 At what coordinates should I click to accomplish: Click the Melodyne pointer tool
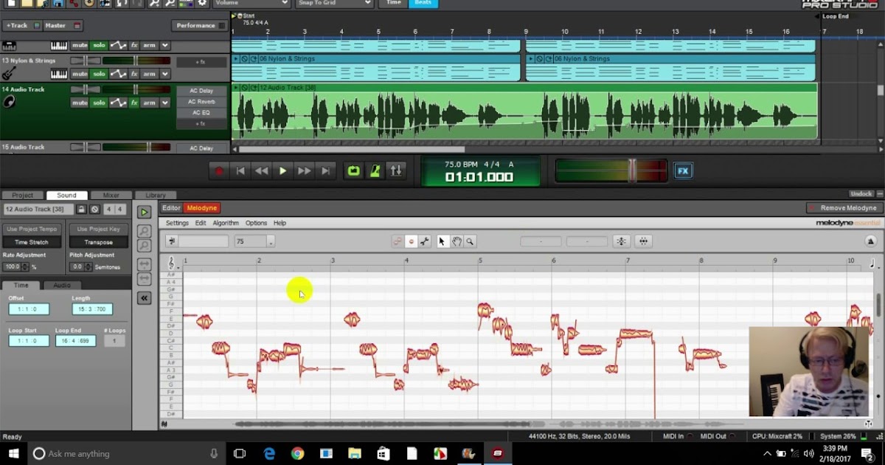pos(442,241)
